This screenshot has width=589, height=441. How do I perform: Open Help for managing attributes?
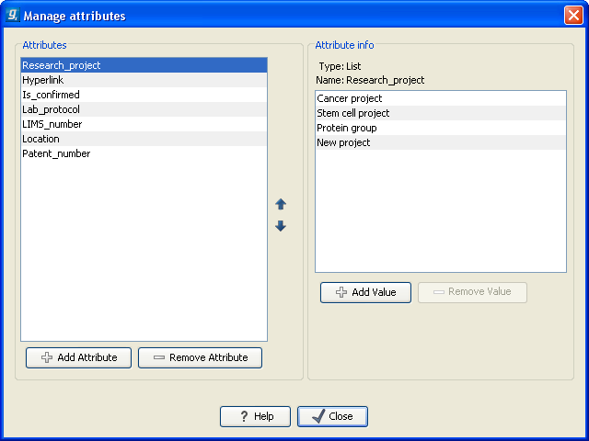(255, 416)
